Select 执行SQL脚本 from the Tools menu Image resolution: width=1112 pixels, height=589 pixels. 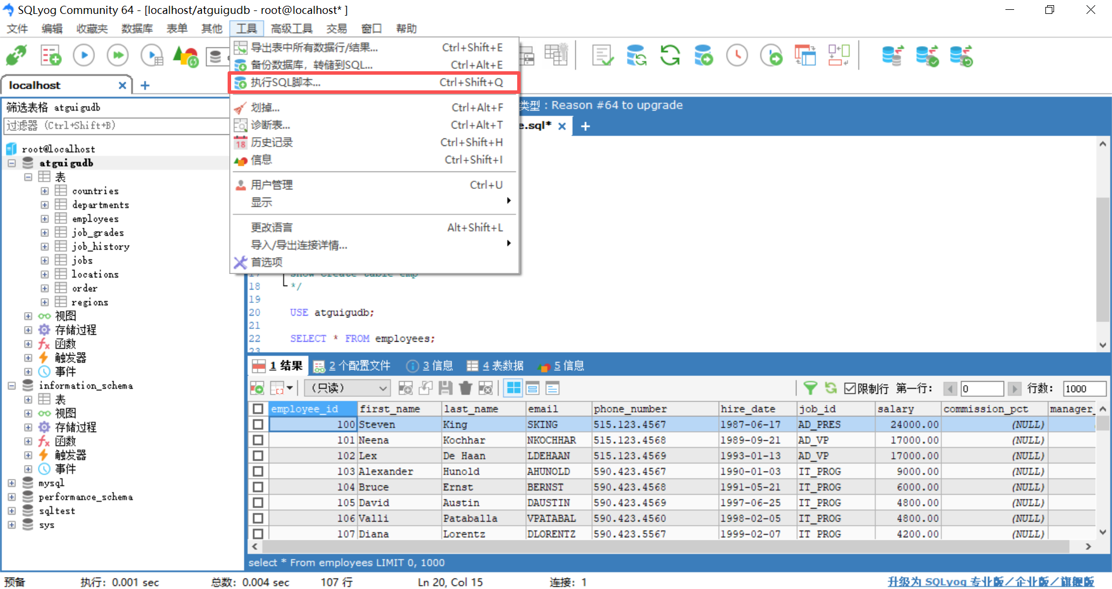point(374,82)
